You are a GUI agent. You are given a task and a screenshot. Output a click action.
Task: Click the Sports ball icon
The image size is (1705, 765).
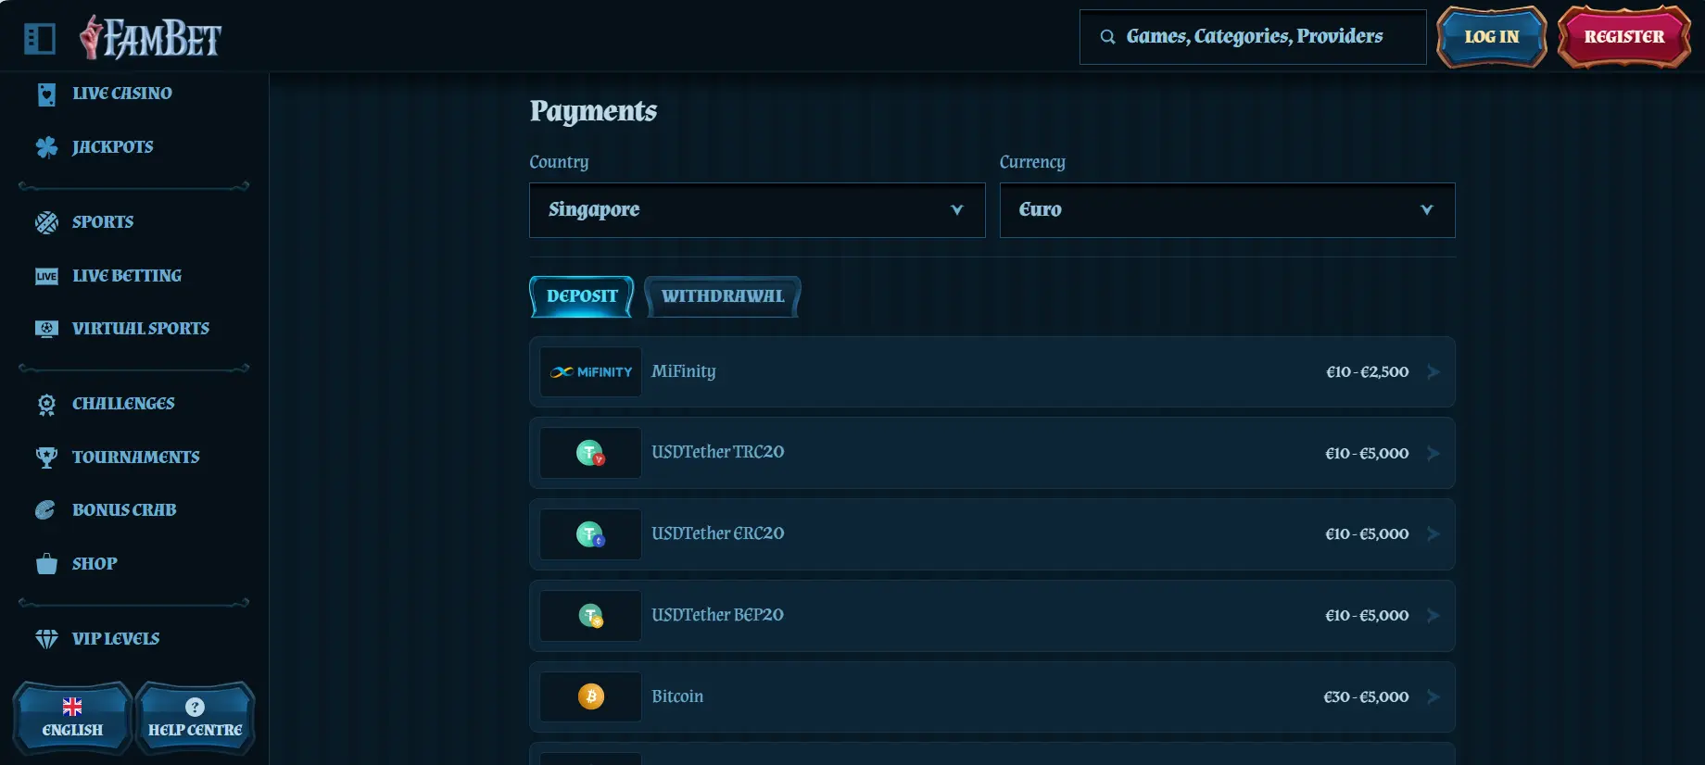[46, 222]
